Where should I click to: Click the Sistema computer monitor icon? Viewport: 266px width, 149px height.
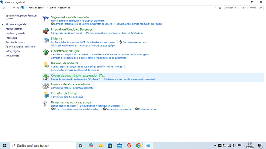(45, 40)
